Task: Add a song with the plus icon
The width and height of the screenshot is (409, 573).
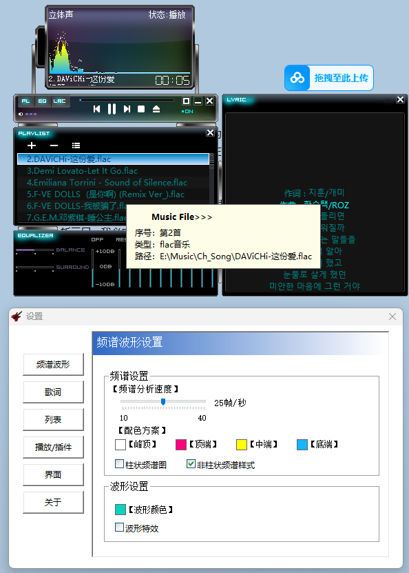Action: 32,145
